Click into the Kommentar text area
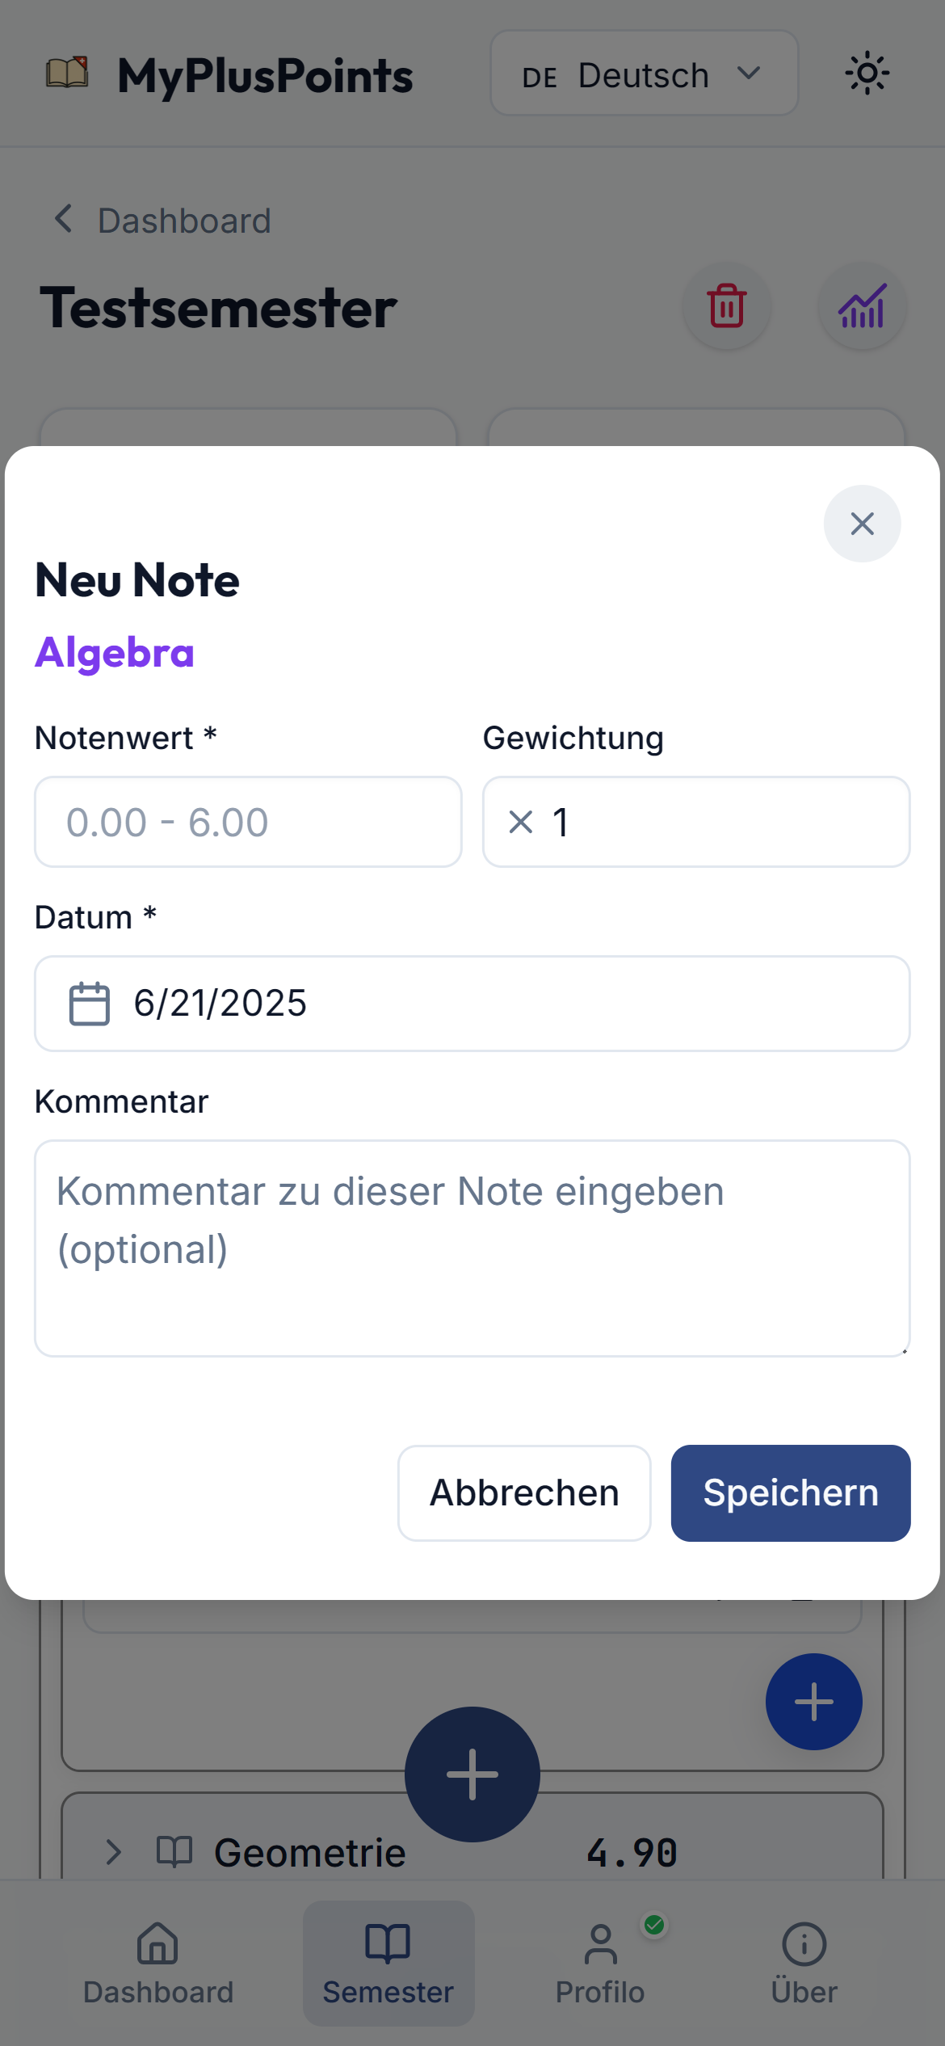The width and height of the screenshot is (945, 2046). (472, 1248)
